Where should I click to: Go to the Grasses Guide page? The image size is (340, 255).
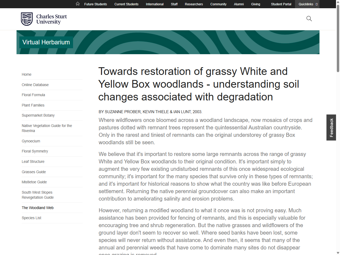click(34, 172)
